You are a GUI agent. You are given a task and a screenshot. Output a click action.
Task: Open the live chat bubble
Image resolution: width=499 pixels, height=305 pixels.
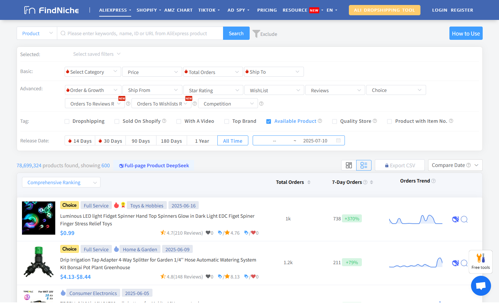481,285
